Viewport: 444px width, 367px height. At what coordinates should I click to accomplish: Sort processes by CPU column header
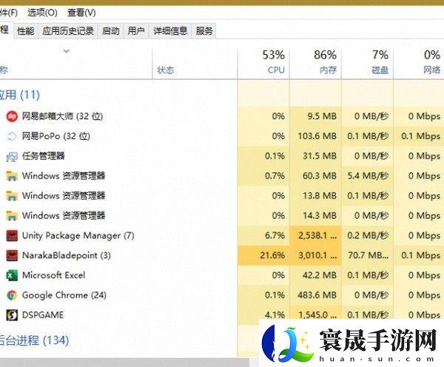click(275, 62)
